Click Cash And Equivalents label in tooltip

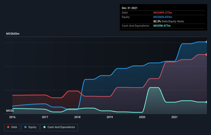(135, 26)
